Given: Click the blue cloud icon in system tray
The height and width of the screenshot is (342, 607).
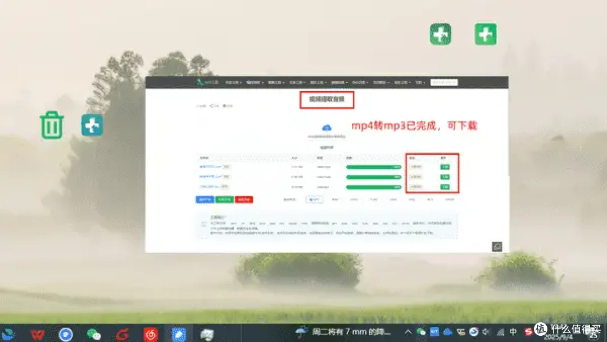Looking at the screenshot, I should [447, 332].
